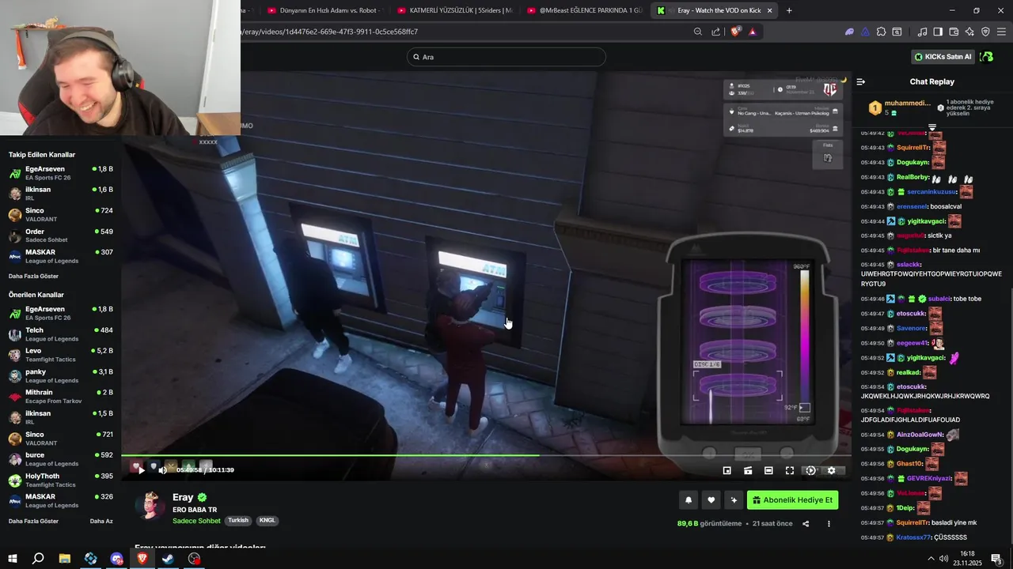Open Leo AI sparkle icon
The image size is (1013, 569).
[969, 32]
